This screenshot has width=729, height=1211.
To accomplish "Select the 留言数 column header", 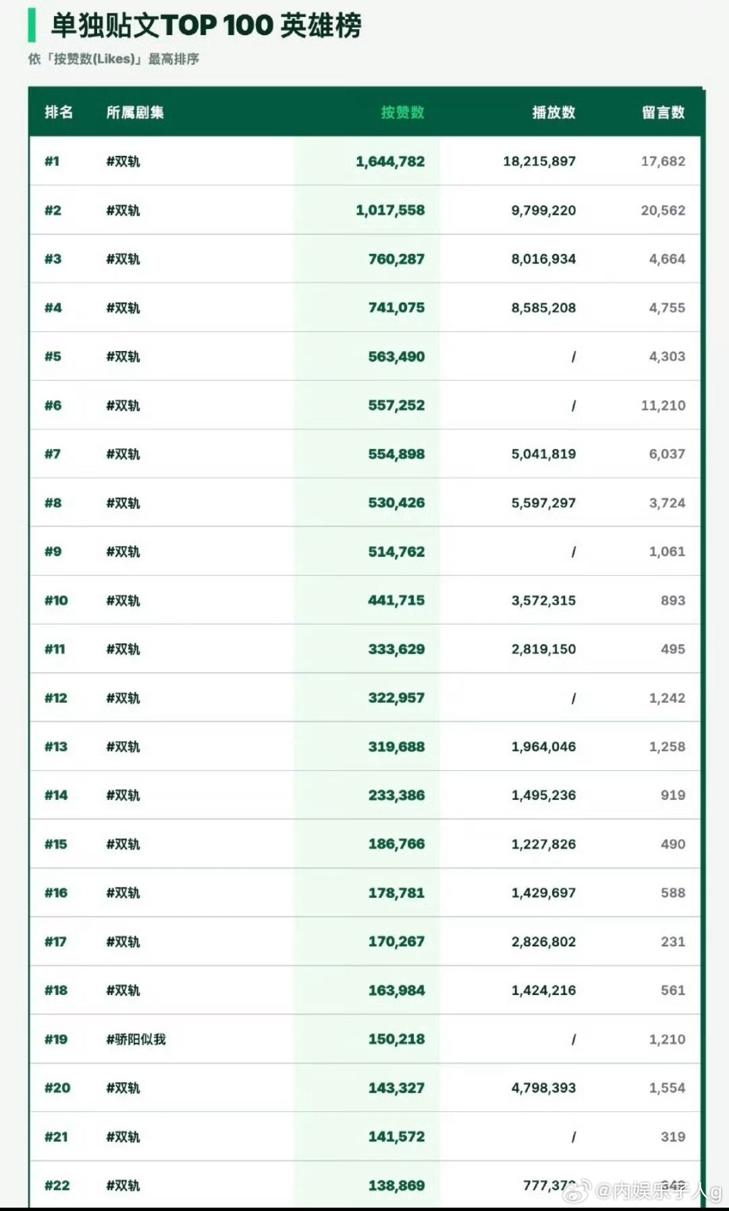I will point(663,113).
